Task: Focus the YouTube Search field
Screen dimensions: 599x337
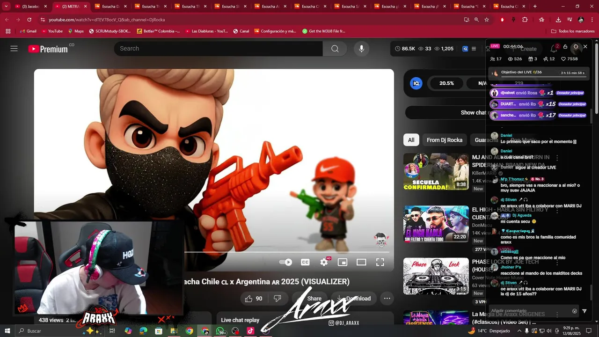Action: pyautogui.click(x=218, y=49)
